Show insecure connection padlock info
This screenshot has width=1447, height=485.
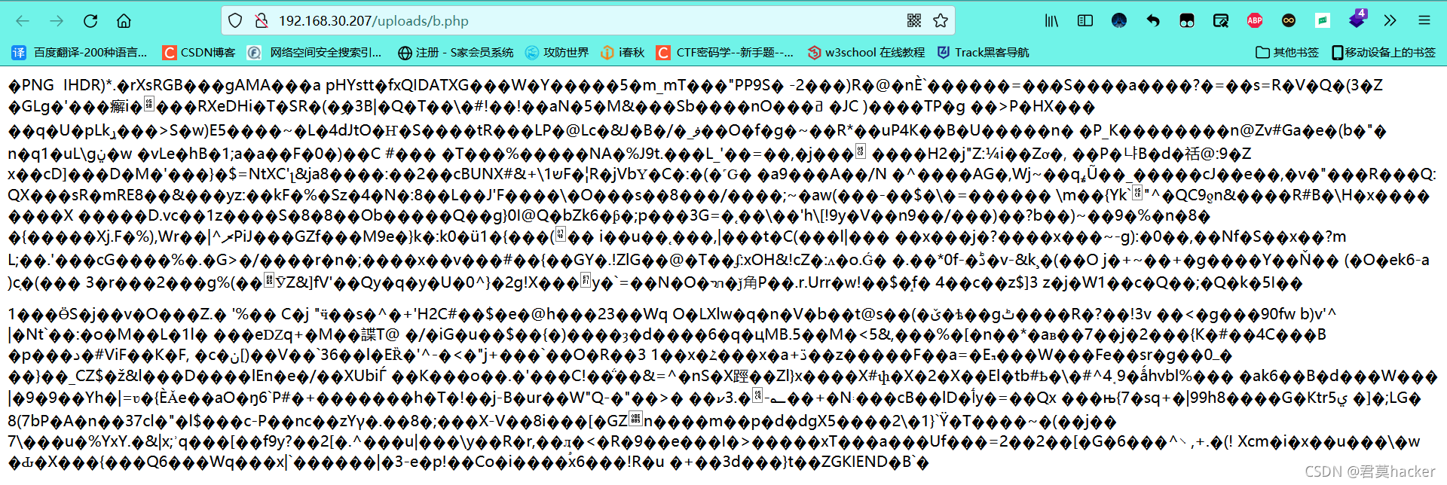[x=262, y=20]
